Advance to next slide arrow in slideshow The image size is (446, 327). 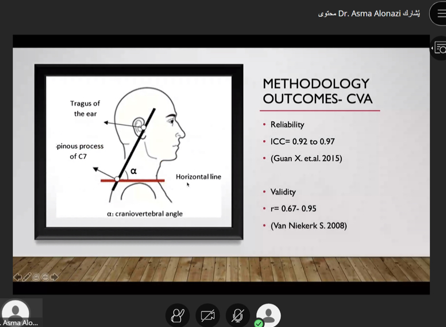pos(54,276)
